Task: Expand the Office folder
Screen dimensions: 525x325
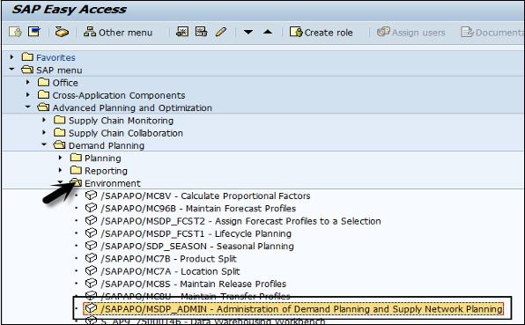Action: [28, 82]
